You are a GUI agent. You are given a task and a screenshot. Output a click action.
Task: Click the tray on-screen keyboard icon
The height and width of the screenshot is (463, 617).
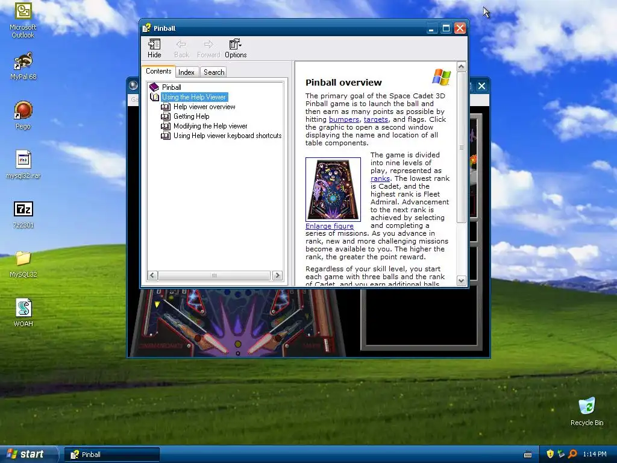(x=528, y=455)
